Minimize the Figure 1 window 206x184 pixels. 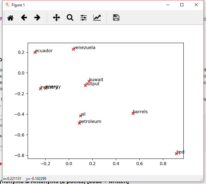click(168, 5)
